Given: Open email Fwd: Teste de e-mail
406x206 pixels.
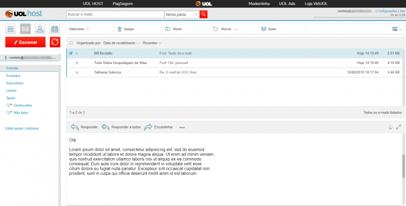Looking at the screenshot, I should coord(175,53).
